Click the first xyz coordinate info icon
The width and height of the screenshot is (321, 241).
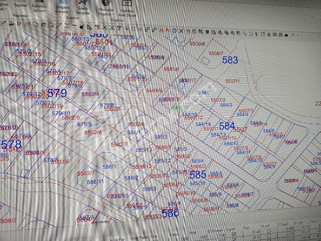(97, 27)
